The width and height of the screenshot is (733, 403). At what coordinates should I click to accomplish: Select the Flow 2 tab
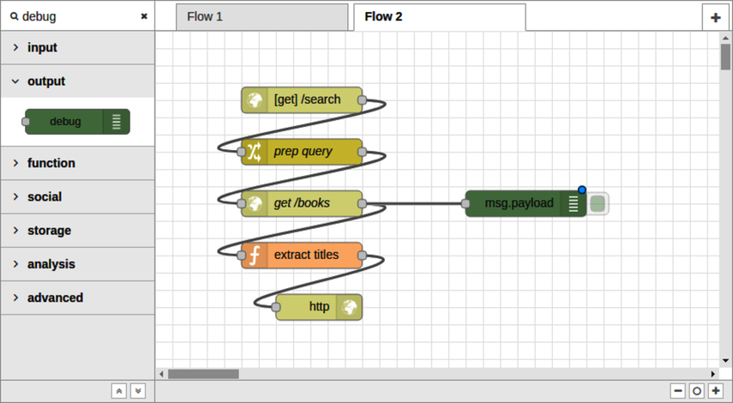tap(439, 17)
